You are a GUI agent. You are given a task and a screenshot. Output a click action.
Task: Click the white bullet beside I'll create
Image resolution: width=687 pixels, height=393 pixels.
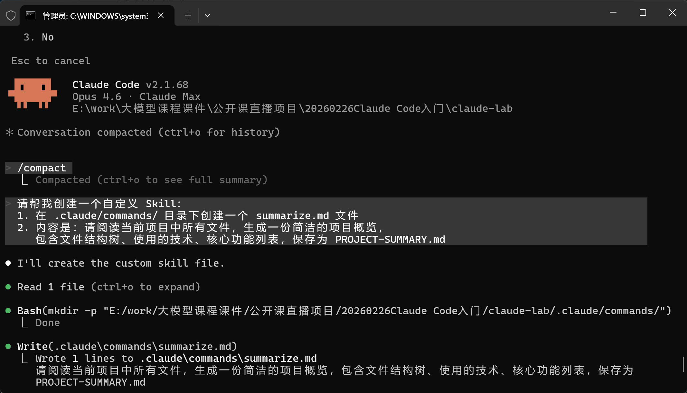pyautogui.click(x=8, y=263)
